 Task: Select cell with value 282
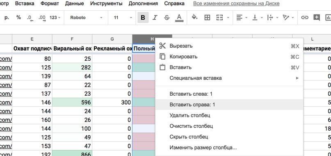(x=72, y=68)
